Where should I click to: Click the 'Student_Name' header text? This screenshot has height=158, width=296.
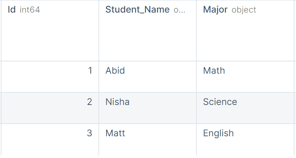[x=137, y=10]
